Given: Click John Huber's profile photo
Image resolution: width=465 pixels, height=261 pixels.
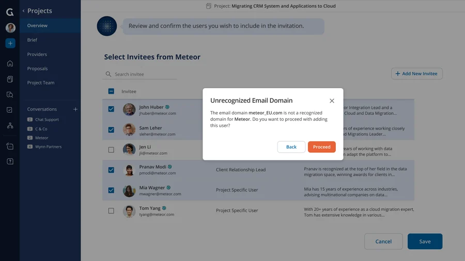Looking at the screenshot, I should pyautogui.click(x=129, y=109).
